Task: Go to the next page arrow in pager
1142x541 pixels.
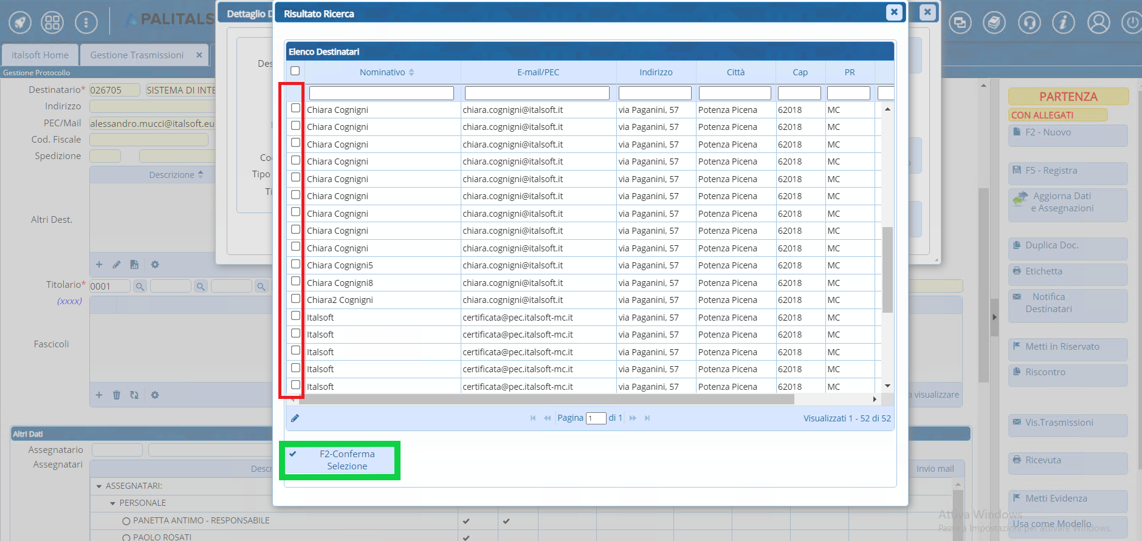Action: (x=633, y=418)
